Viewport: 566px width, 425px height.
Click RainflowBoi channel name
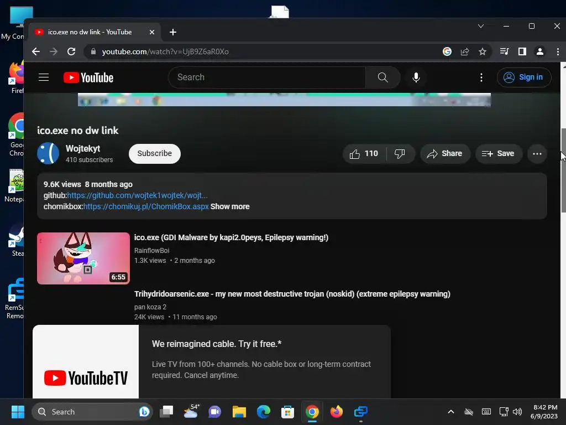[151, 251]
